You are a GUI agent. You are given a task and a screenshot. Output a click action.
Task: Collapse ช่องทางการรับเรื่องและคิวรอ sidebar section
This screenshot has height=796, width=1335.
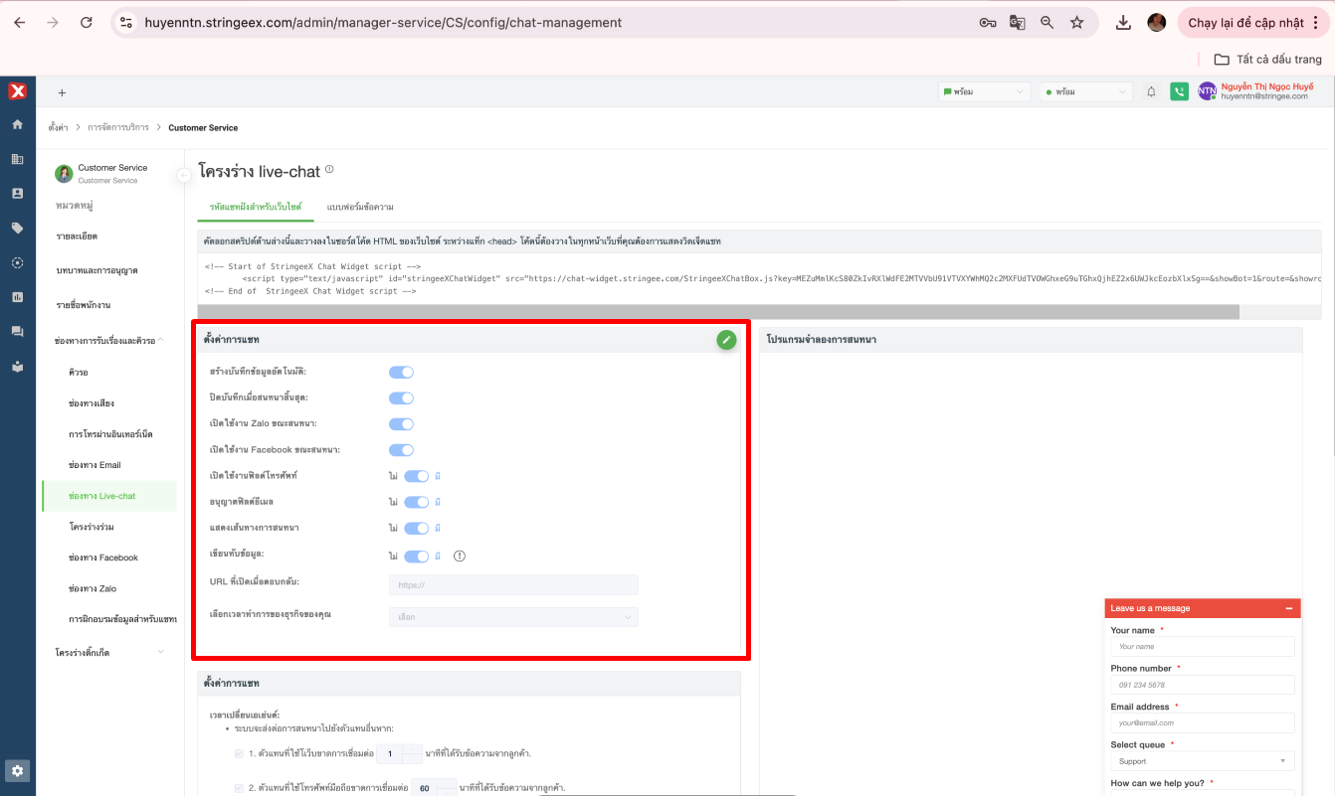(x=161, y=341)
